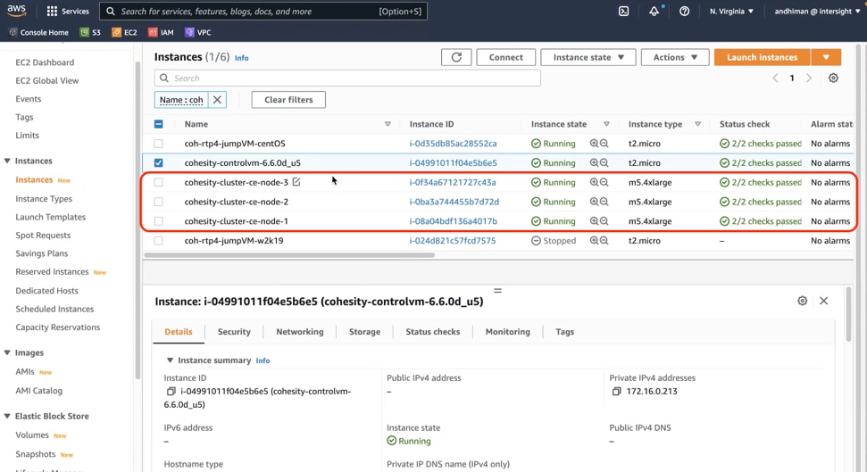Open the Status checks tab

(x=433, y=332)
